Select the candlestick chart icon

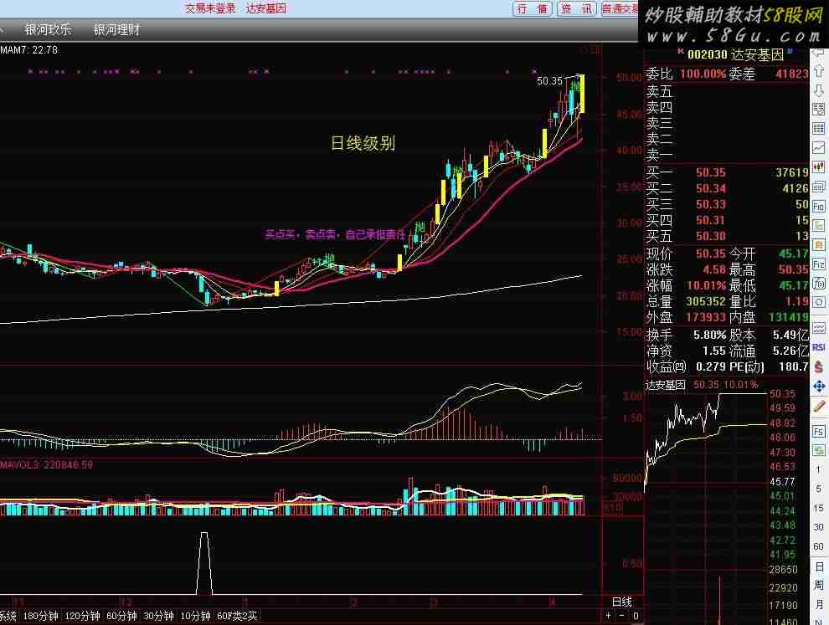click(x=818, y=167)
